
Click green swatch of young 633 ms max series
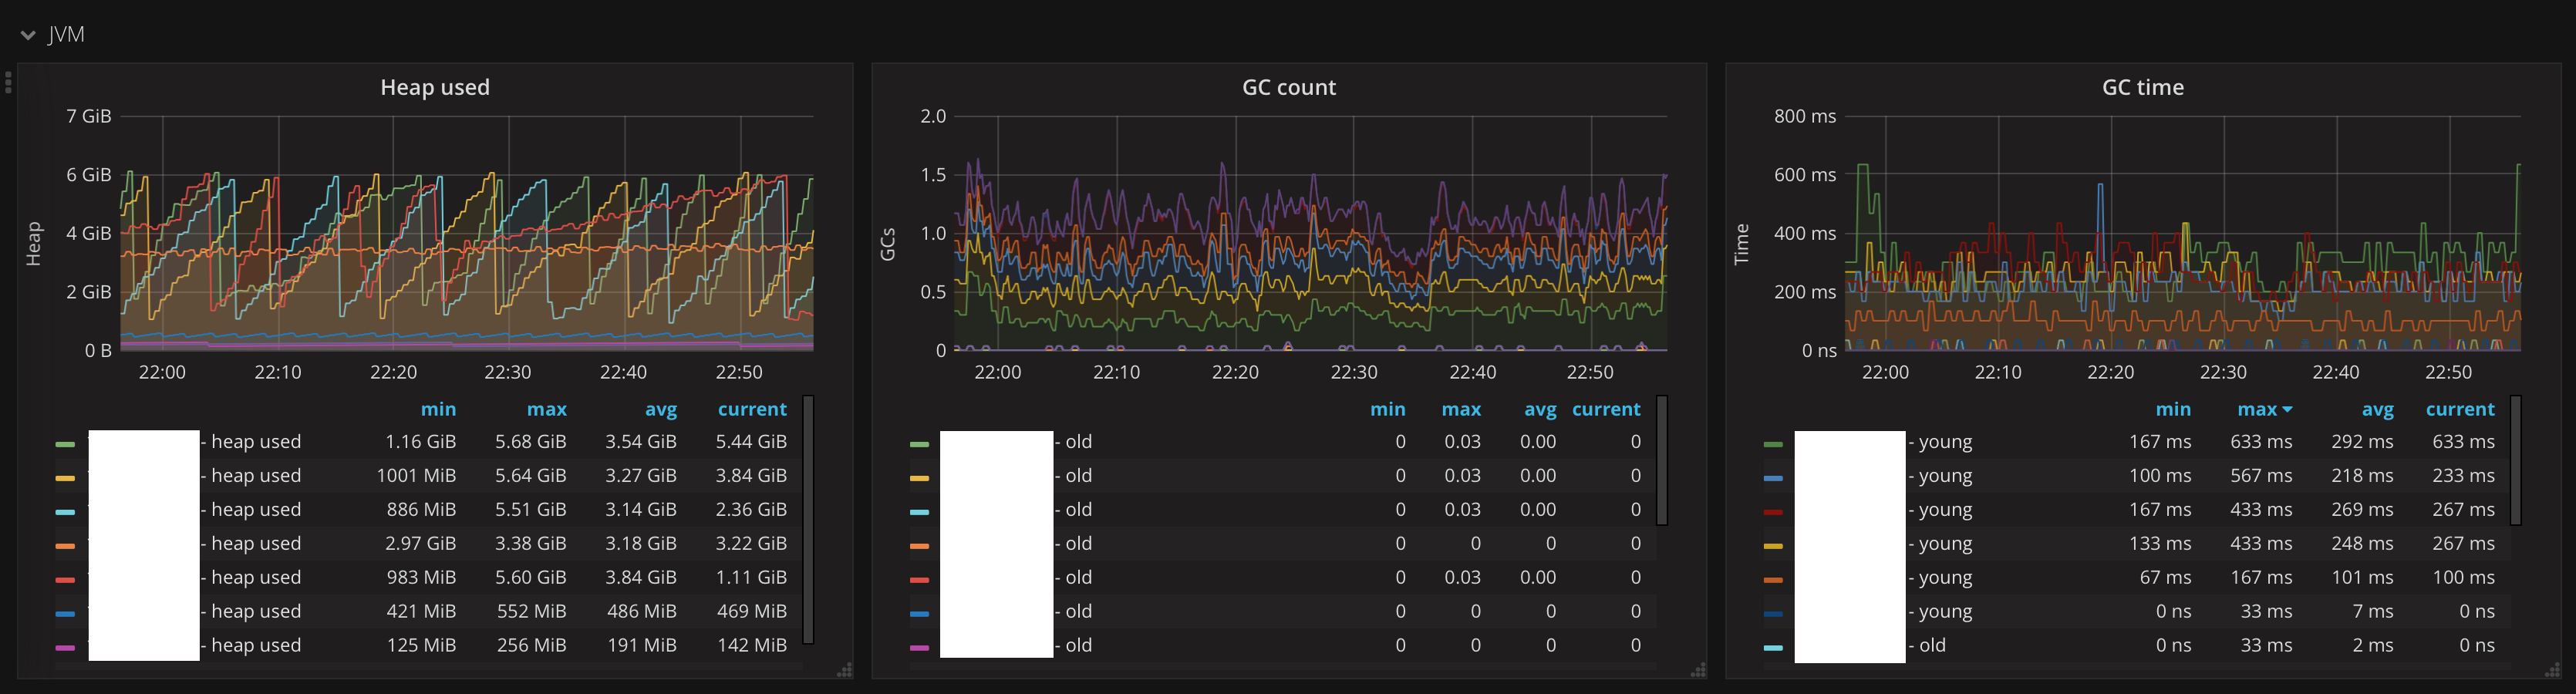(x=1773, y=444)
